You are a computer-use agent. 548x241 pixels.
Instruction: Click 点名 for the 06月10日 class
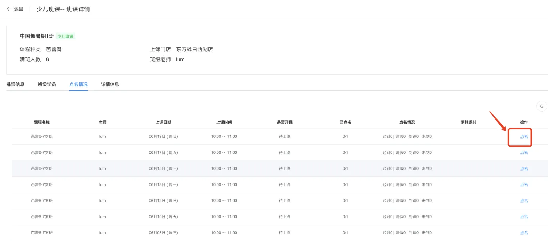pyautogui.click(x=524, y=217)
